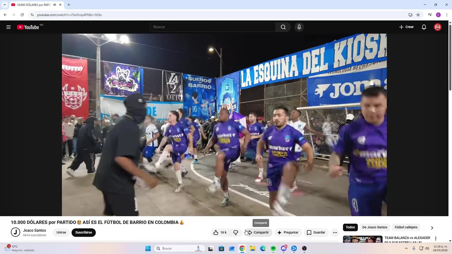The height and width of the screenshot is (254, 452).
Task: Open Task View in the taskbar
Action: point(210,248)
